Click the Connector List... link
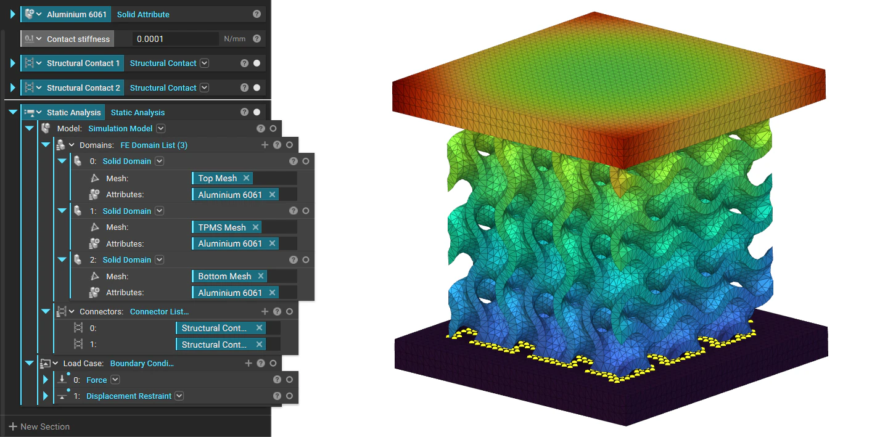The image size is (872, 437). pyautogui.click(x=159, y=312)
